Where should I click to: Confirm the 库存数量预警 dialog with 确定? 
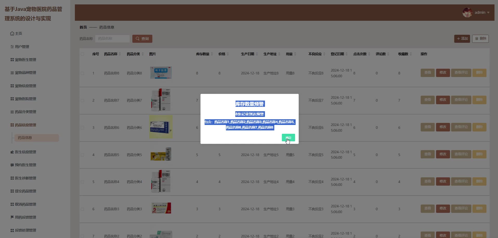coord(288,138)
